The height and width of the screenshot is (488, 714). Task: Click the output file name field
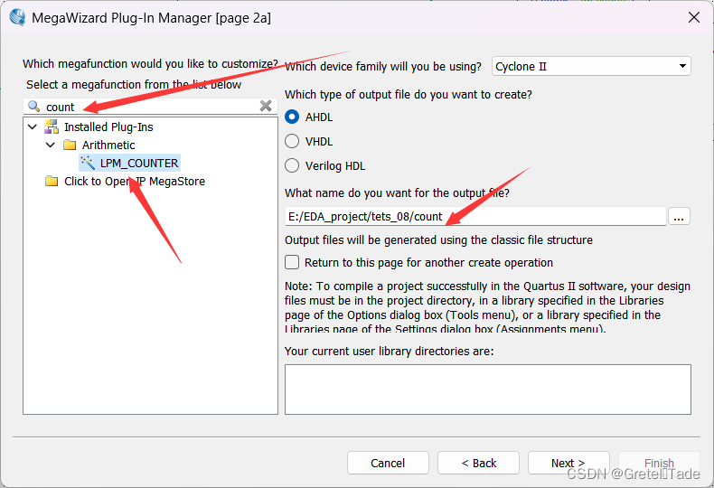pyautogui.click(x=474, y=216)
